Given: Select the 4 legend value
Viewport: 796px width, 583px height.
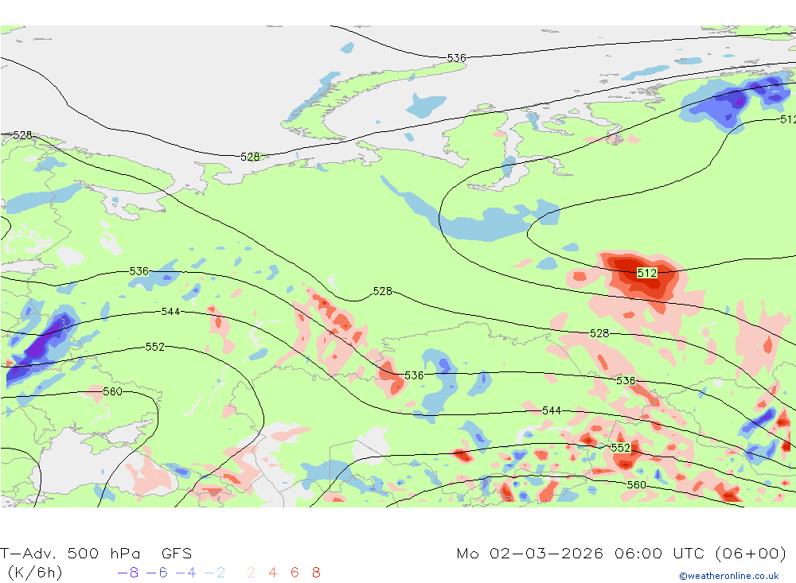Looking at the screenshot, I should click(272, 573).
